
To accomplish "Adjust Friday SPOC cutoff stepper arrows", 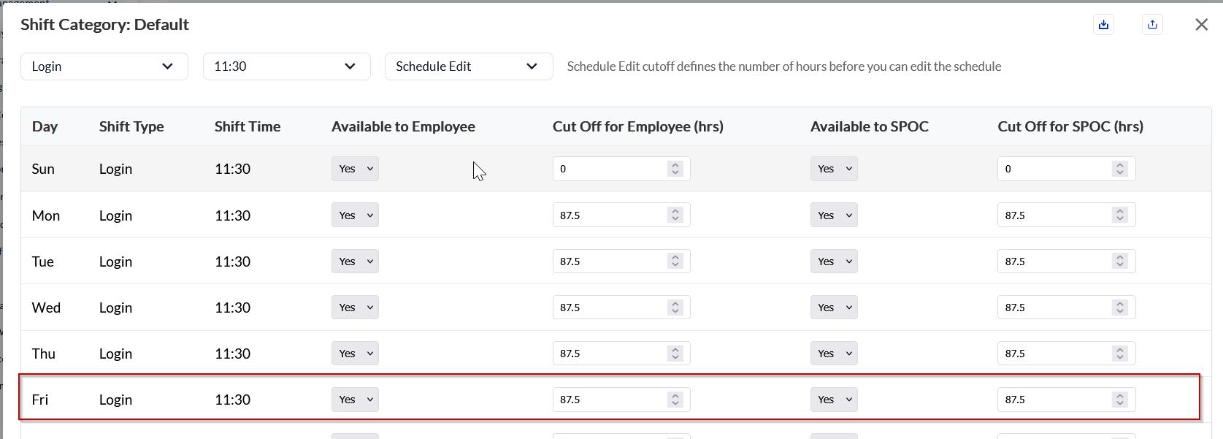I will tap(1120, 400).
